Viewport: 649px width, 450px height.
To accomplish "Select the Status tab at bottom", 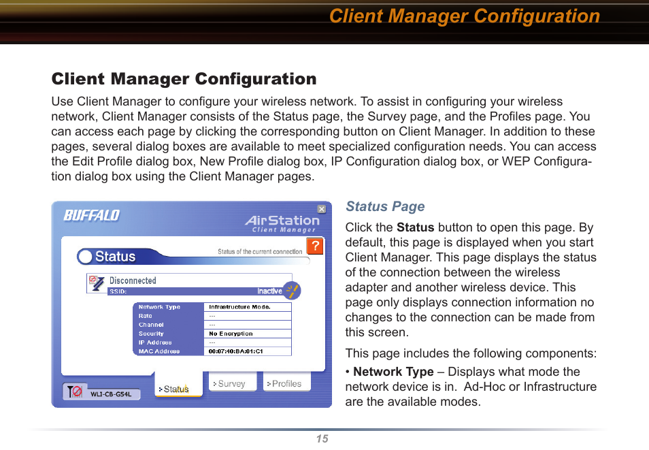I will coord(178,385).
